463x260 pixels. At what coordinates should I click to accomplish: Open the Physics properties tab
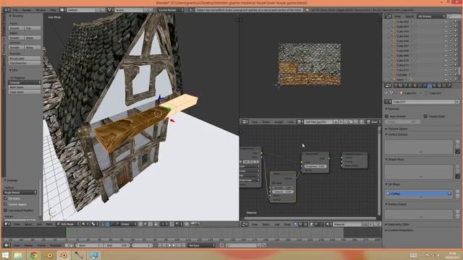click(x=449, y=85)
